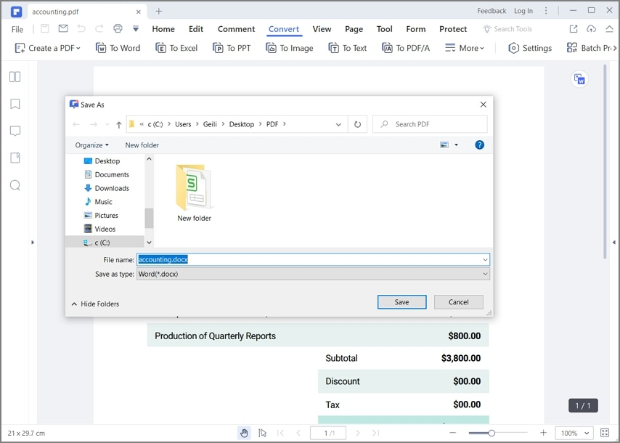The width and height of the screenshot is (620, 443).
Task: Click Save in the Save As dialog
Action: coord(401,301)
